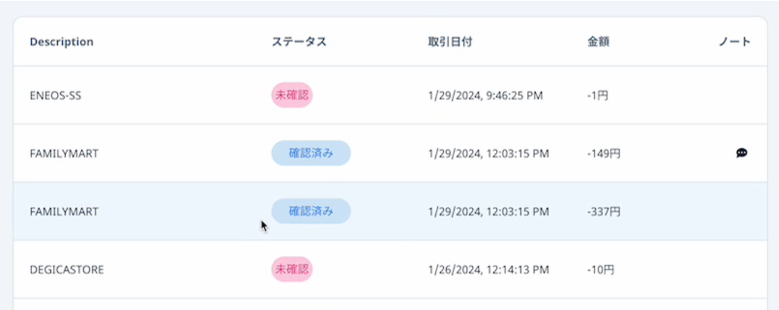Click the Description column header
Image resolution: width=779 pixels, height=310 pixels.
click(x=61, y=42)
